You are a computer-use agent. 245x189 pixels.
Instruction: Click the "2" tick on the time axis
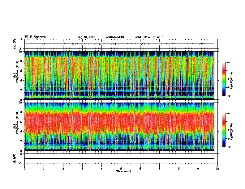click(63, 169)
